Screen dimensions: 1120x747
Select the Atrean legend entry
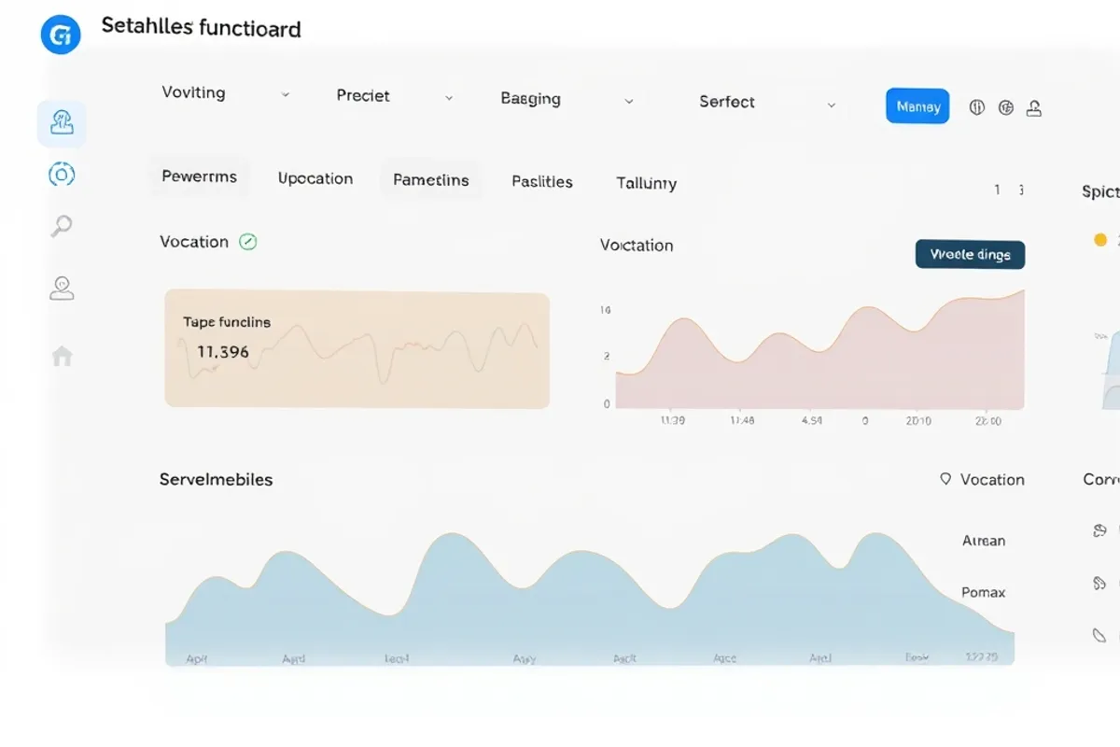(x=984, y=541)
